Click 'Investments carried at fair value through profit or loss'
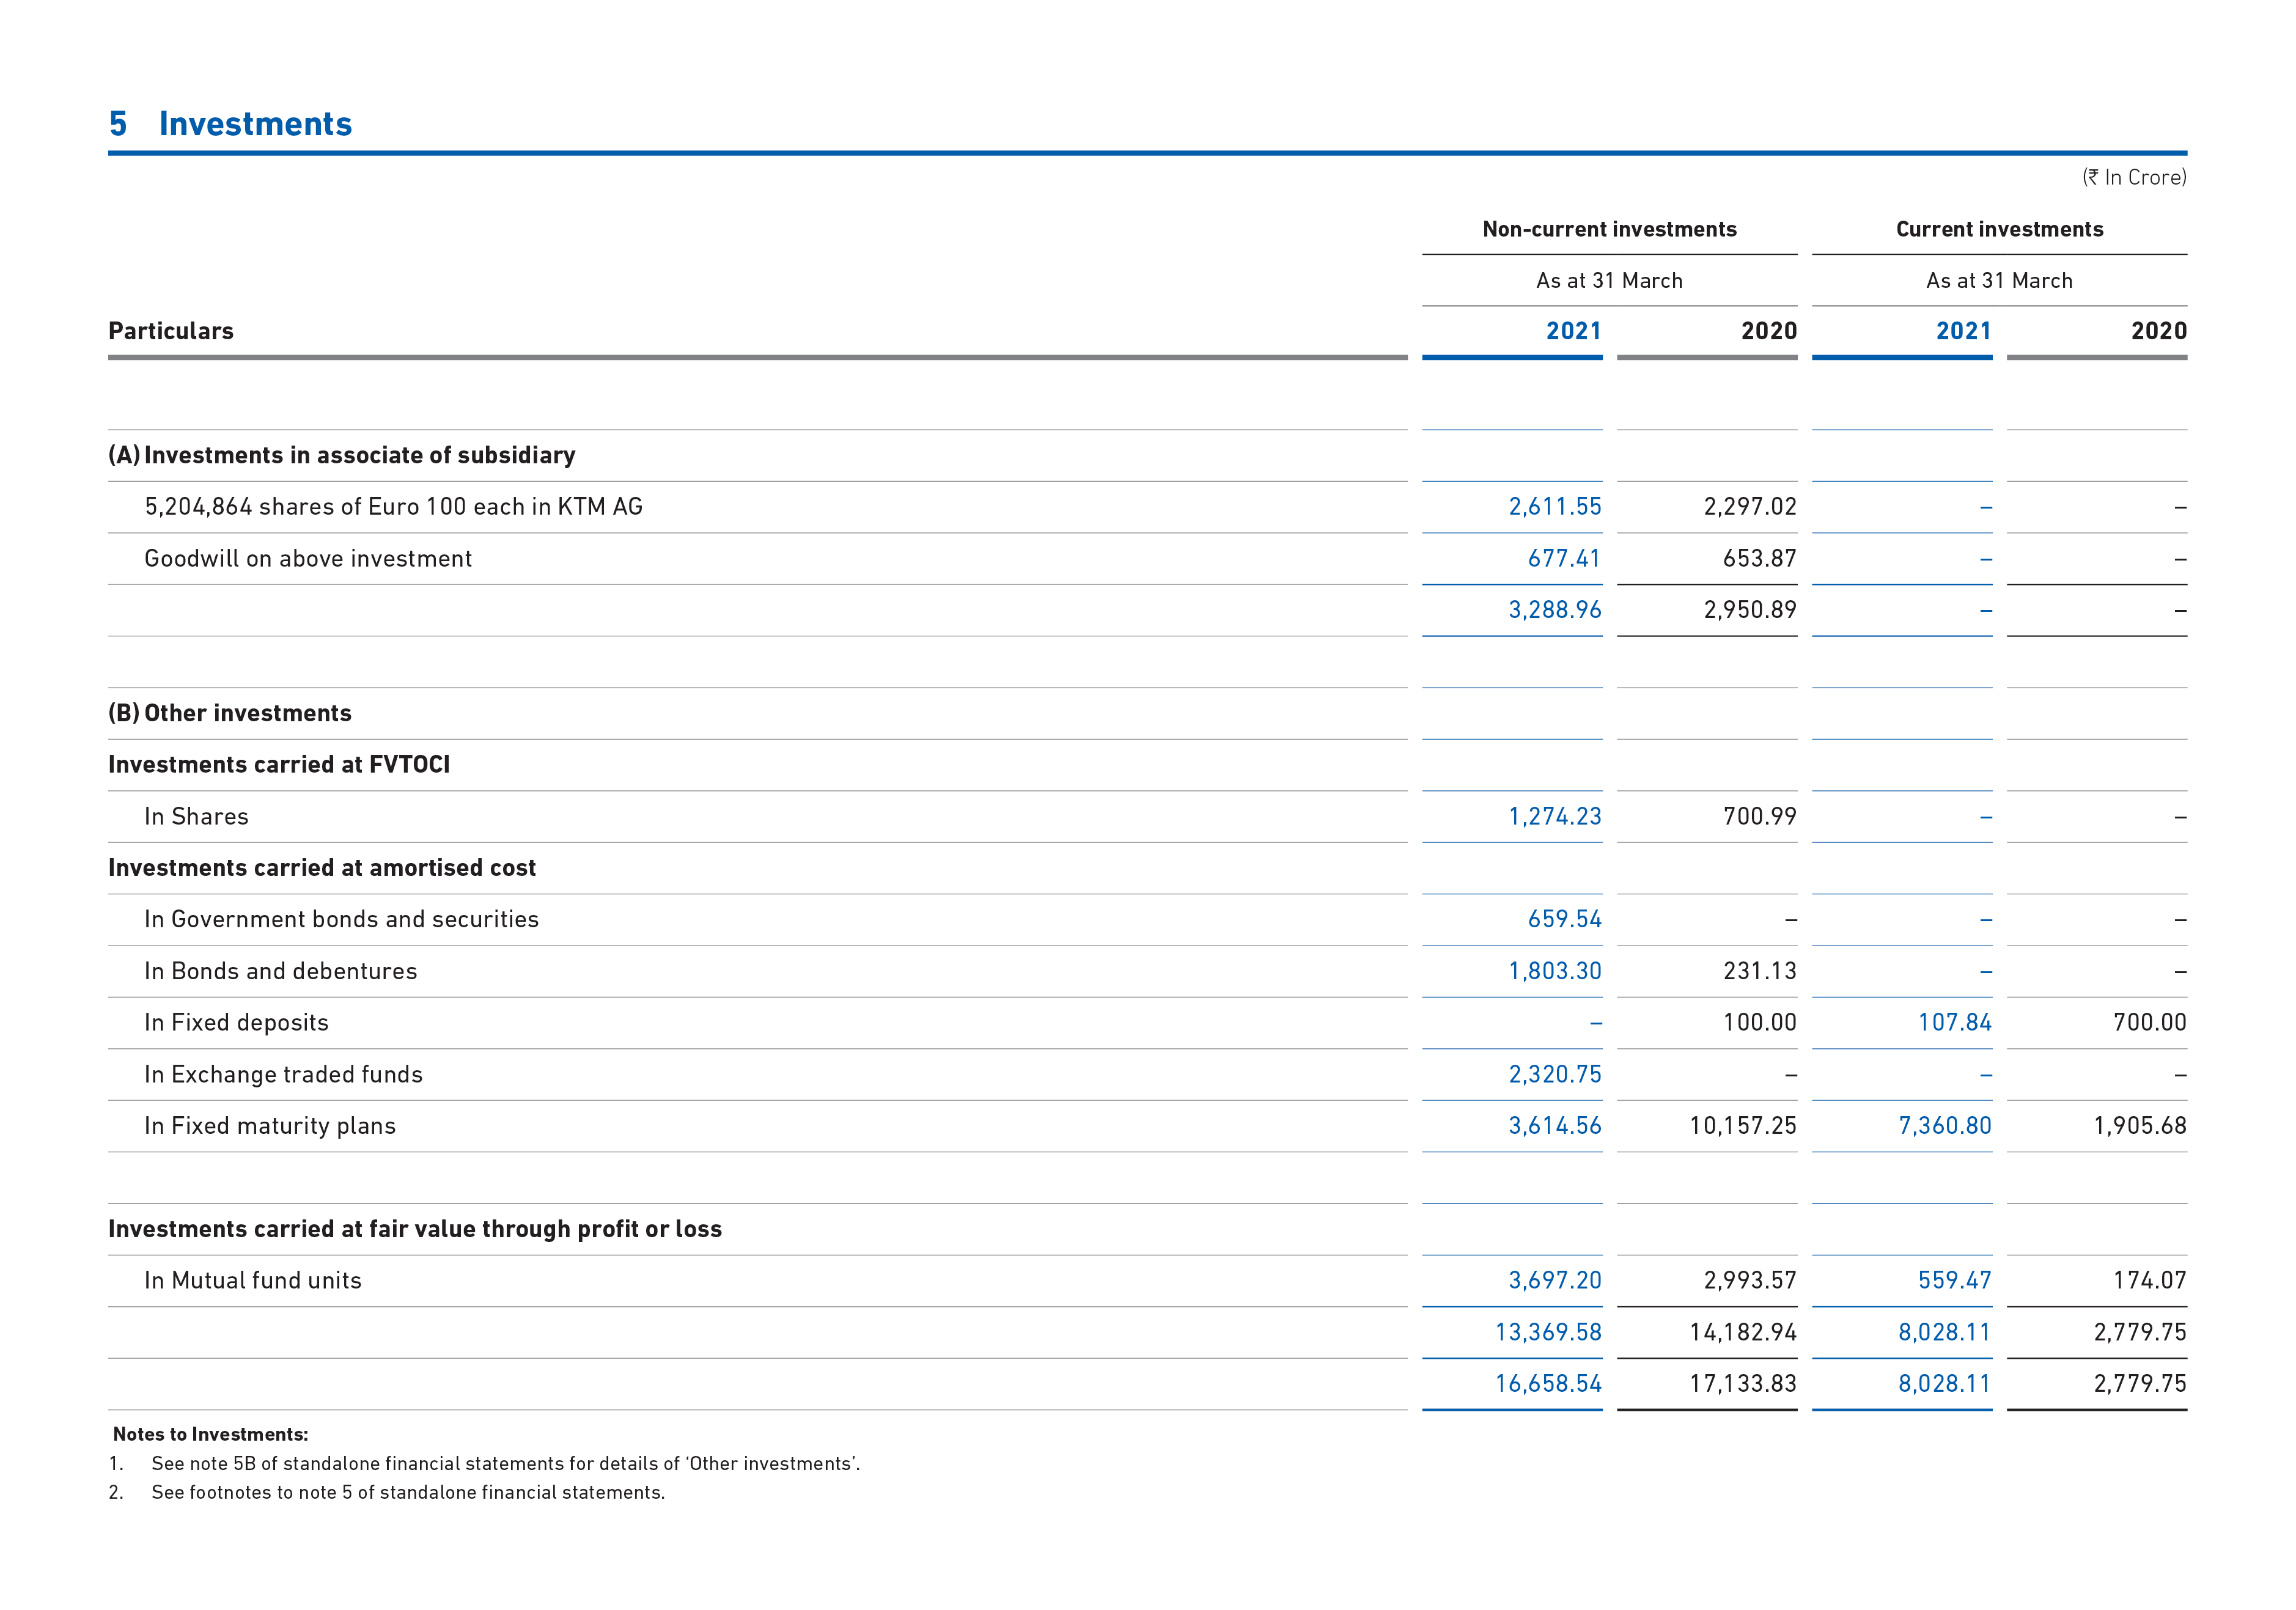The image size is (2296, 1610). point(415,1229)
